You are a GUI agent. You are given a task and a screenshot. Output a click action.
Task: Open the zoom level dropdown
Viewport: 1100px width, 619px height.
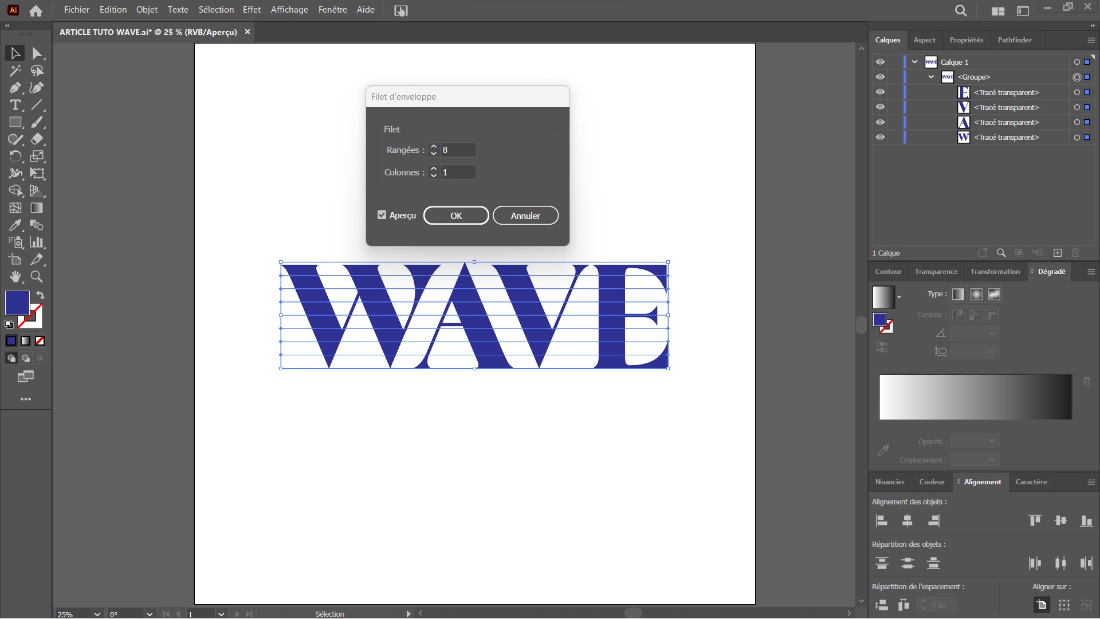[x=96, y=613]
